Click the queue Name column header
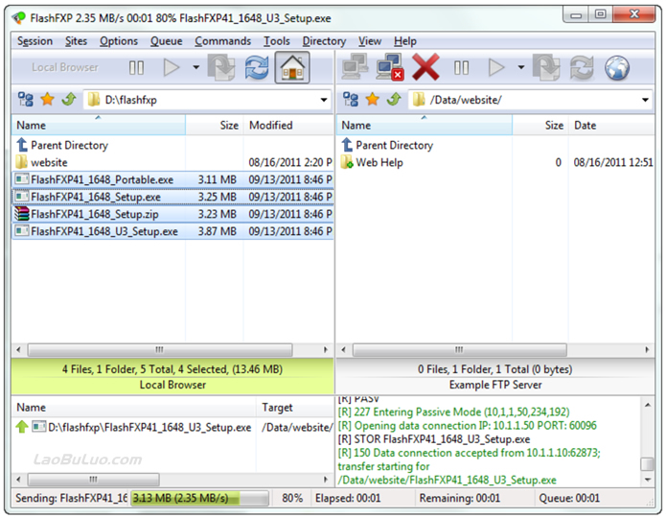 coord(134,407)
